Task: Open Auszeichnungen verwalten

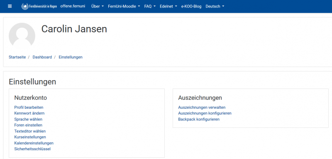Action: point(202,108)
